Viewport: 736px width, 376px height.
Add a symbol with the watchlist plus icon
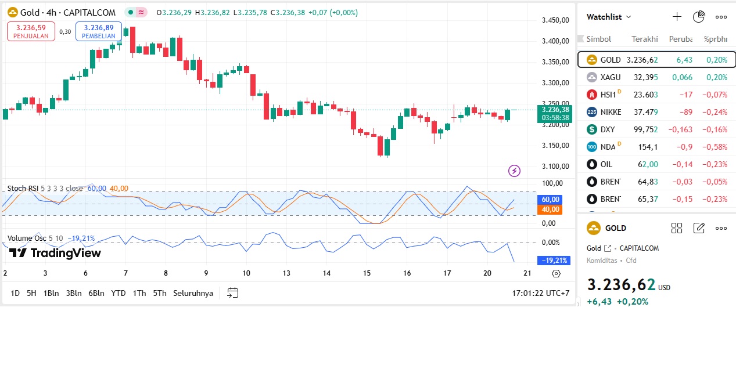coord(677,17)
